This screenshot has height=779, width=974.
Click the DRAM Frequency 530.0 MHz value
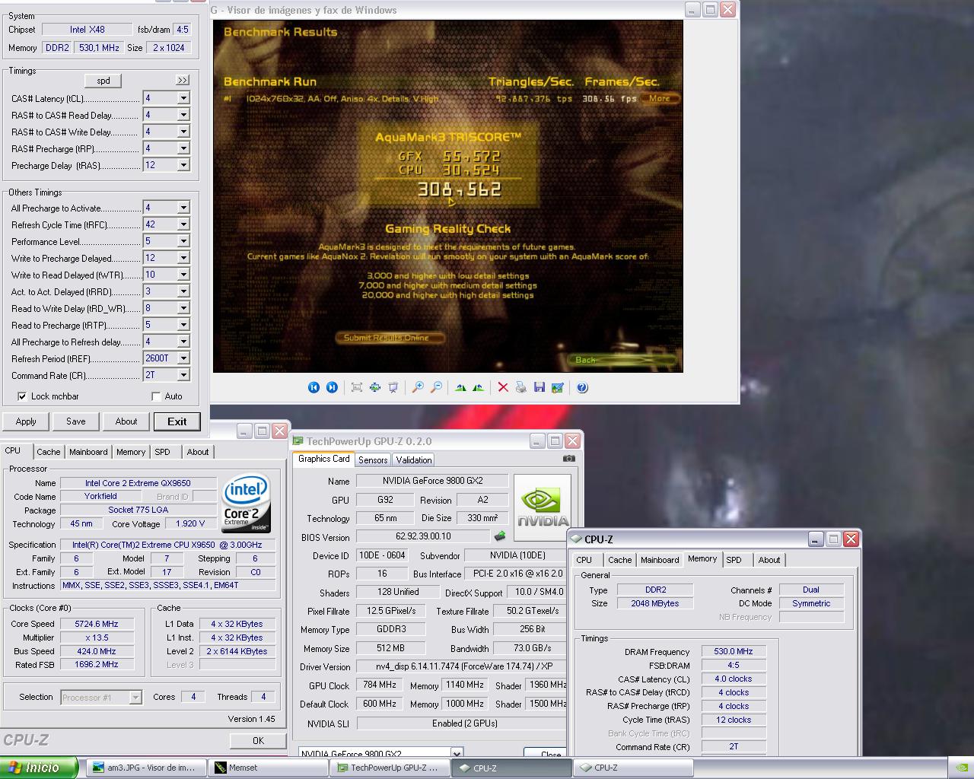[734, 651]
